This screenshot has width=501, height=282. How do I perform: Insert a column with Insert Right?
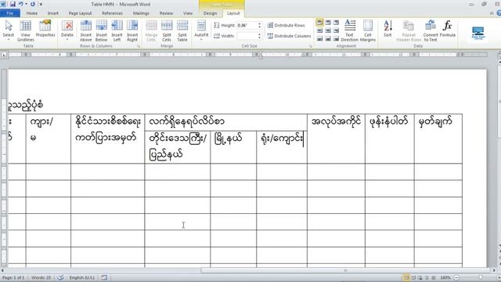click(132, 31)
